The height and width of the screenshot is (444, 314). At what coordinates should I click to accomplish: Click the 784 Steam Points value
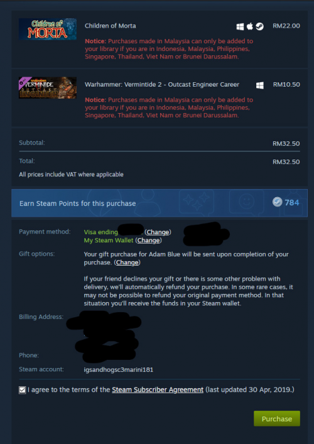292,202
